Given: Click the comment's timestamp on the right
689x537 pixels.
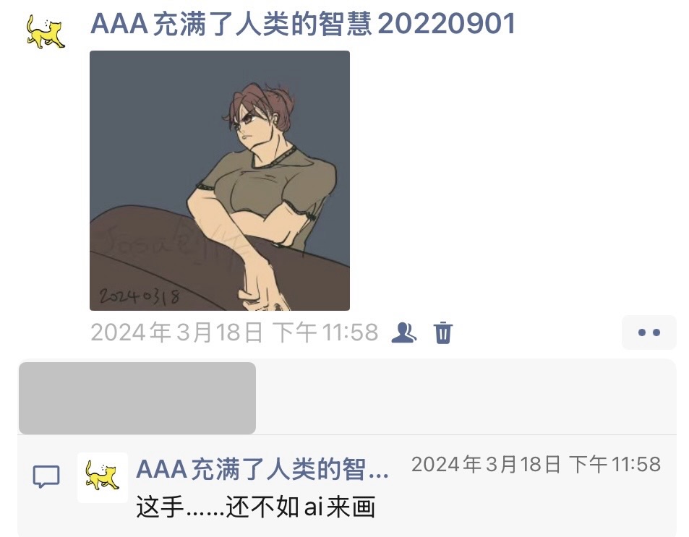Looking at the screenshot, I should pos(536,465).
